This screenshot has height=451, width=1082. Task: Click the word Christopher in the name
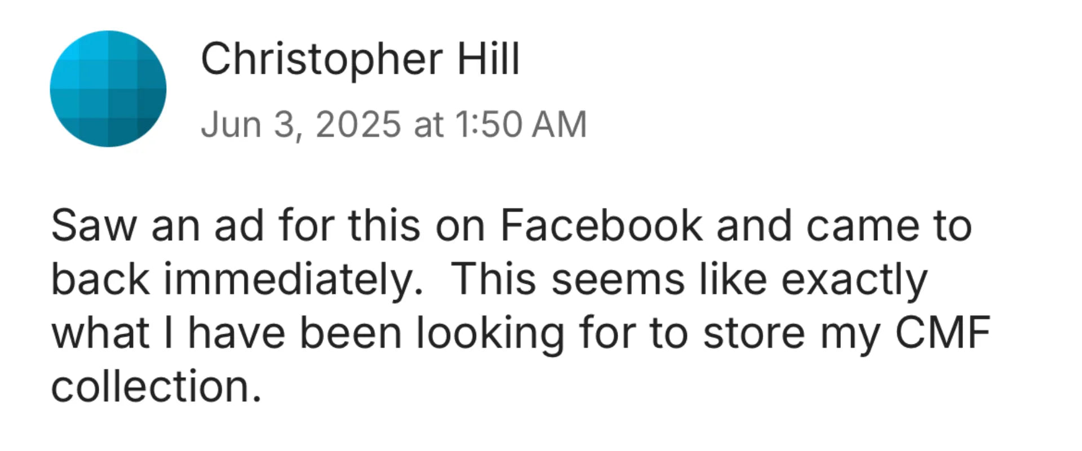coord(322,59)
